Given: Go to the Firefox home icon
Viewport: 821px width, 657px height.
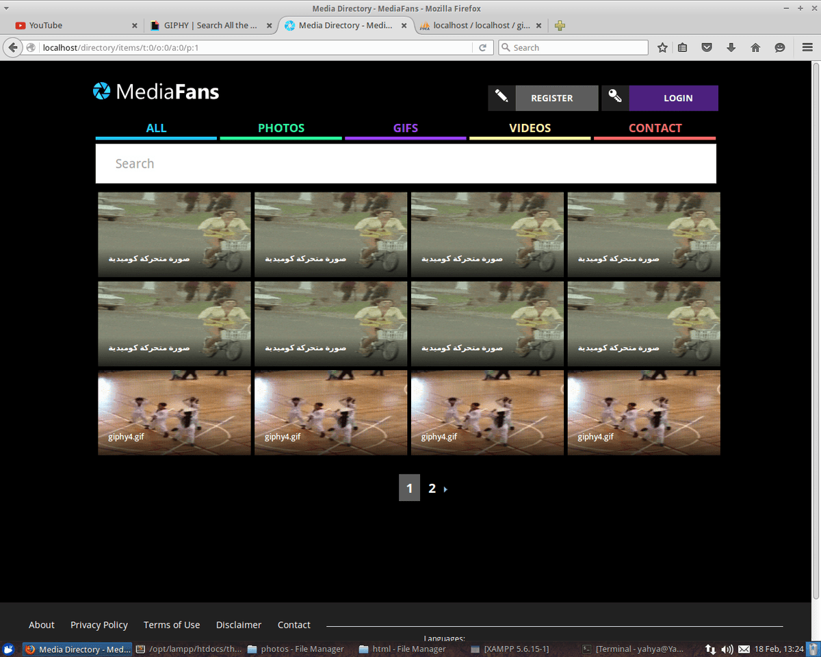Looking at the screenshot, I should pos(755,48).
